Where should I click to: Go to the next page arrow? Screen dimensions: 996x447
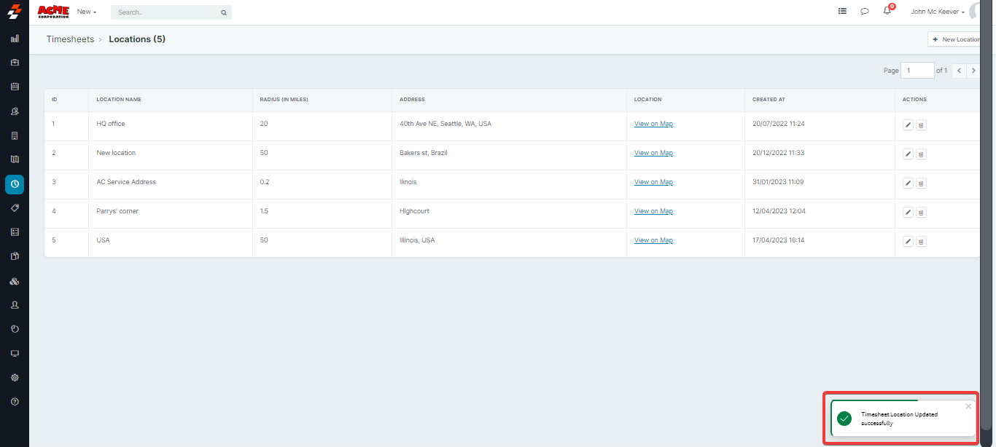point(973,71)
